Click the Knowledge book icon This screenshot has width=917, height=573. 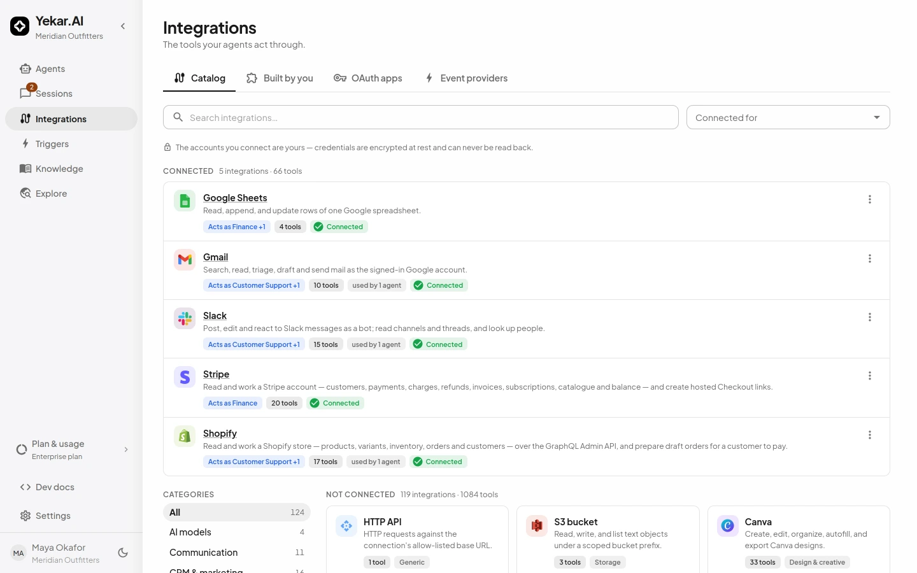coord(25,169)
